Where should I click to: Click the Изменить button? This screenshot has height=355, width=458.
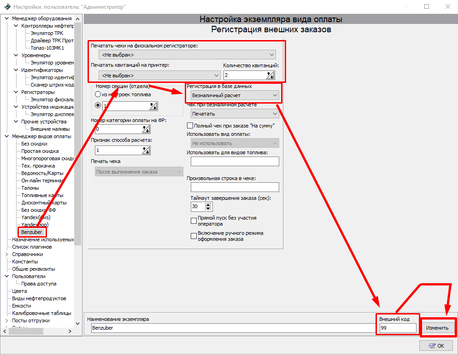tap(437, 328)
